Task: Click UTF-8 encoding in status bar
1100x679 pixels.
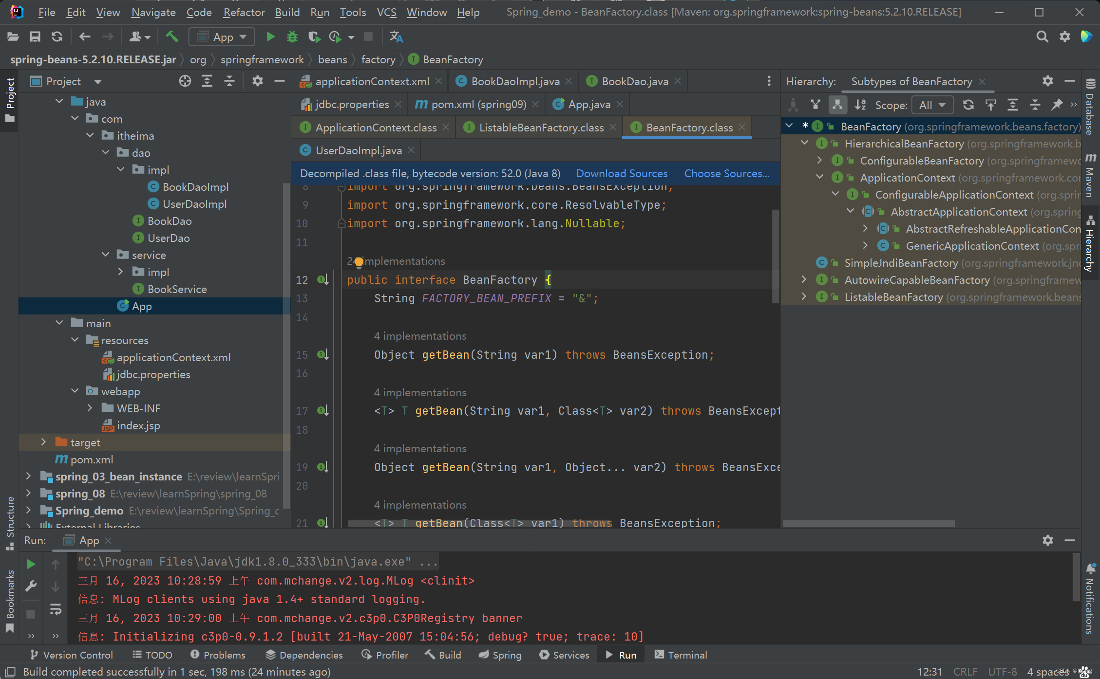Action: [x=1002, y=672]
